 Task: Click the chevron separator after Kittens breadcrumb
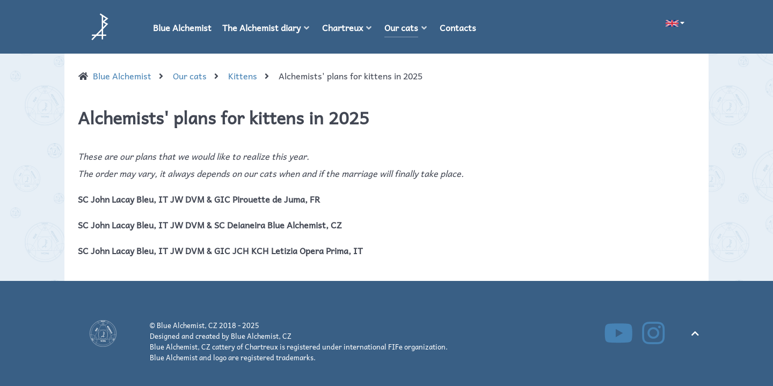point(267,76)
